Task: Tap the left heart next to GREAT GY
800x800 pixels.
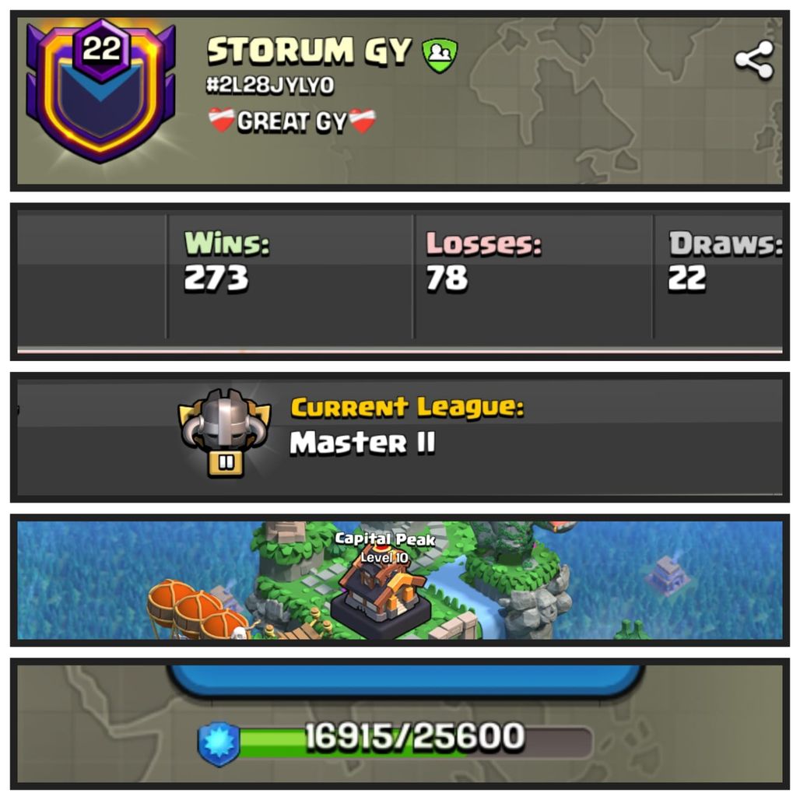Action: (222, 120)
